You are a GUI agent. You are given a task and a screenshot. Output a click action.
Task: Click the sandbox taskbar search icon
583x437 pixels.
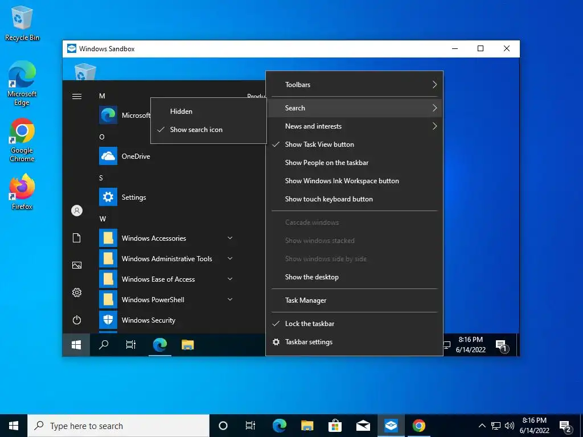tap(104, 345)
